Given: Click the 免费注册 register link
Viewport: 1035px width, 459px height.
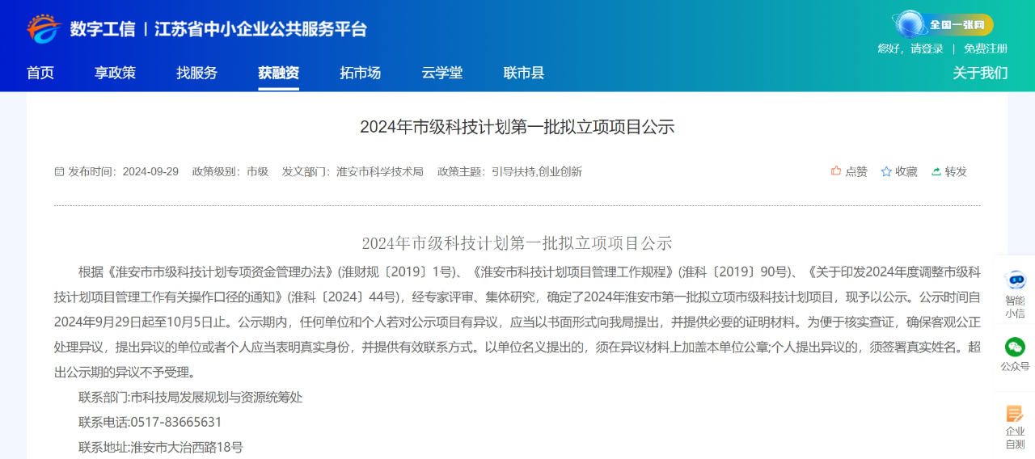Looking at the screenshot, I should point(985,48).
